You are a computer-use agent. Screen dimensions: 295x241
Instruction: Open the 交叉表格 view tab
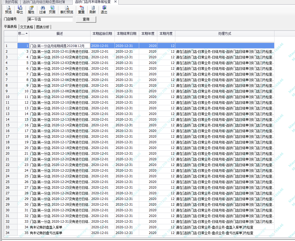[x=26, y=27]
